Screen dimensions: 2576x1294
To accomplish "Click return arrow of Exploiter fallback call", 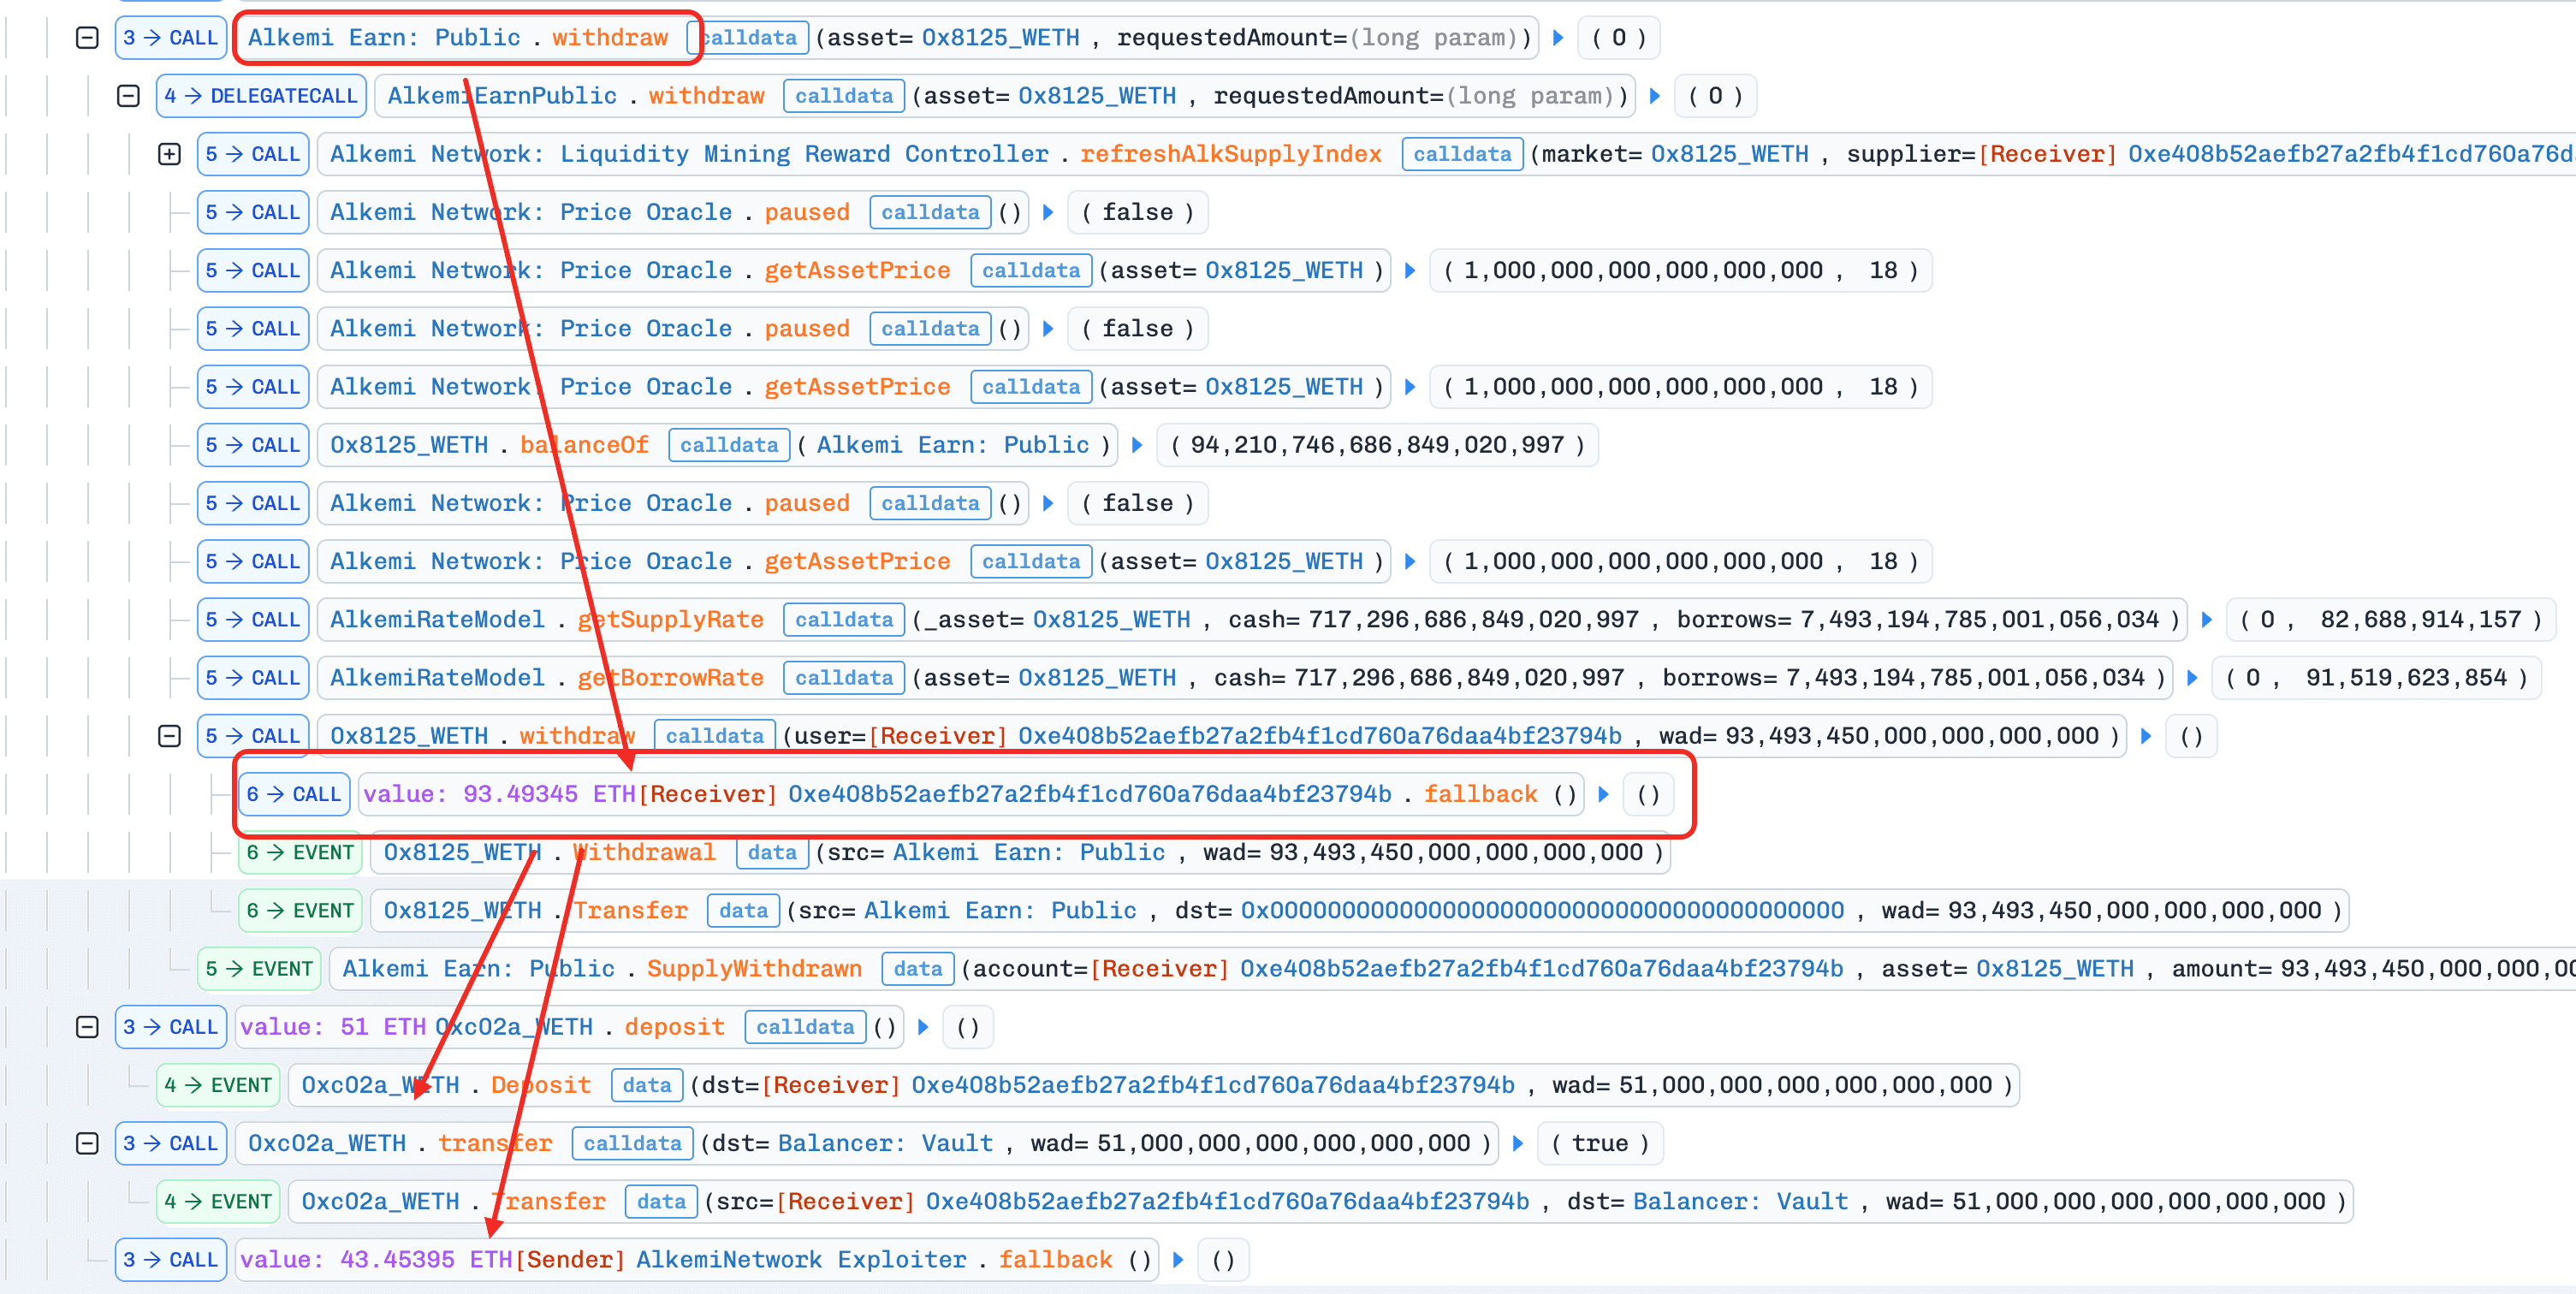I will click(x=1178, y=1260).
